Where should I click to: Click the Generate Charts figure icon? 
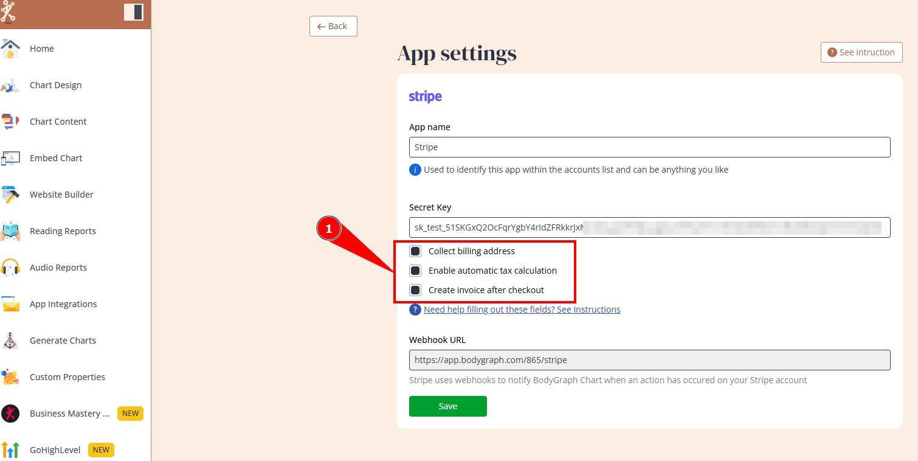click(10, 341)
